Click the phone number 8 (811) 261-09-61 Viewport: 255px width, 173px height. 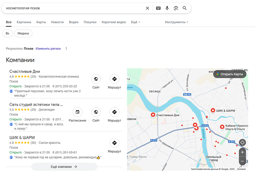(65, 152)
